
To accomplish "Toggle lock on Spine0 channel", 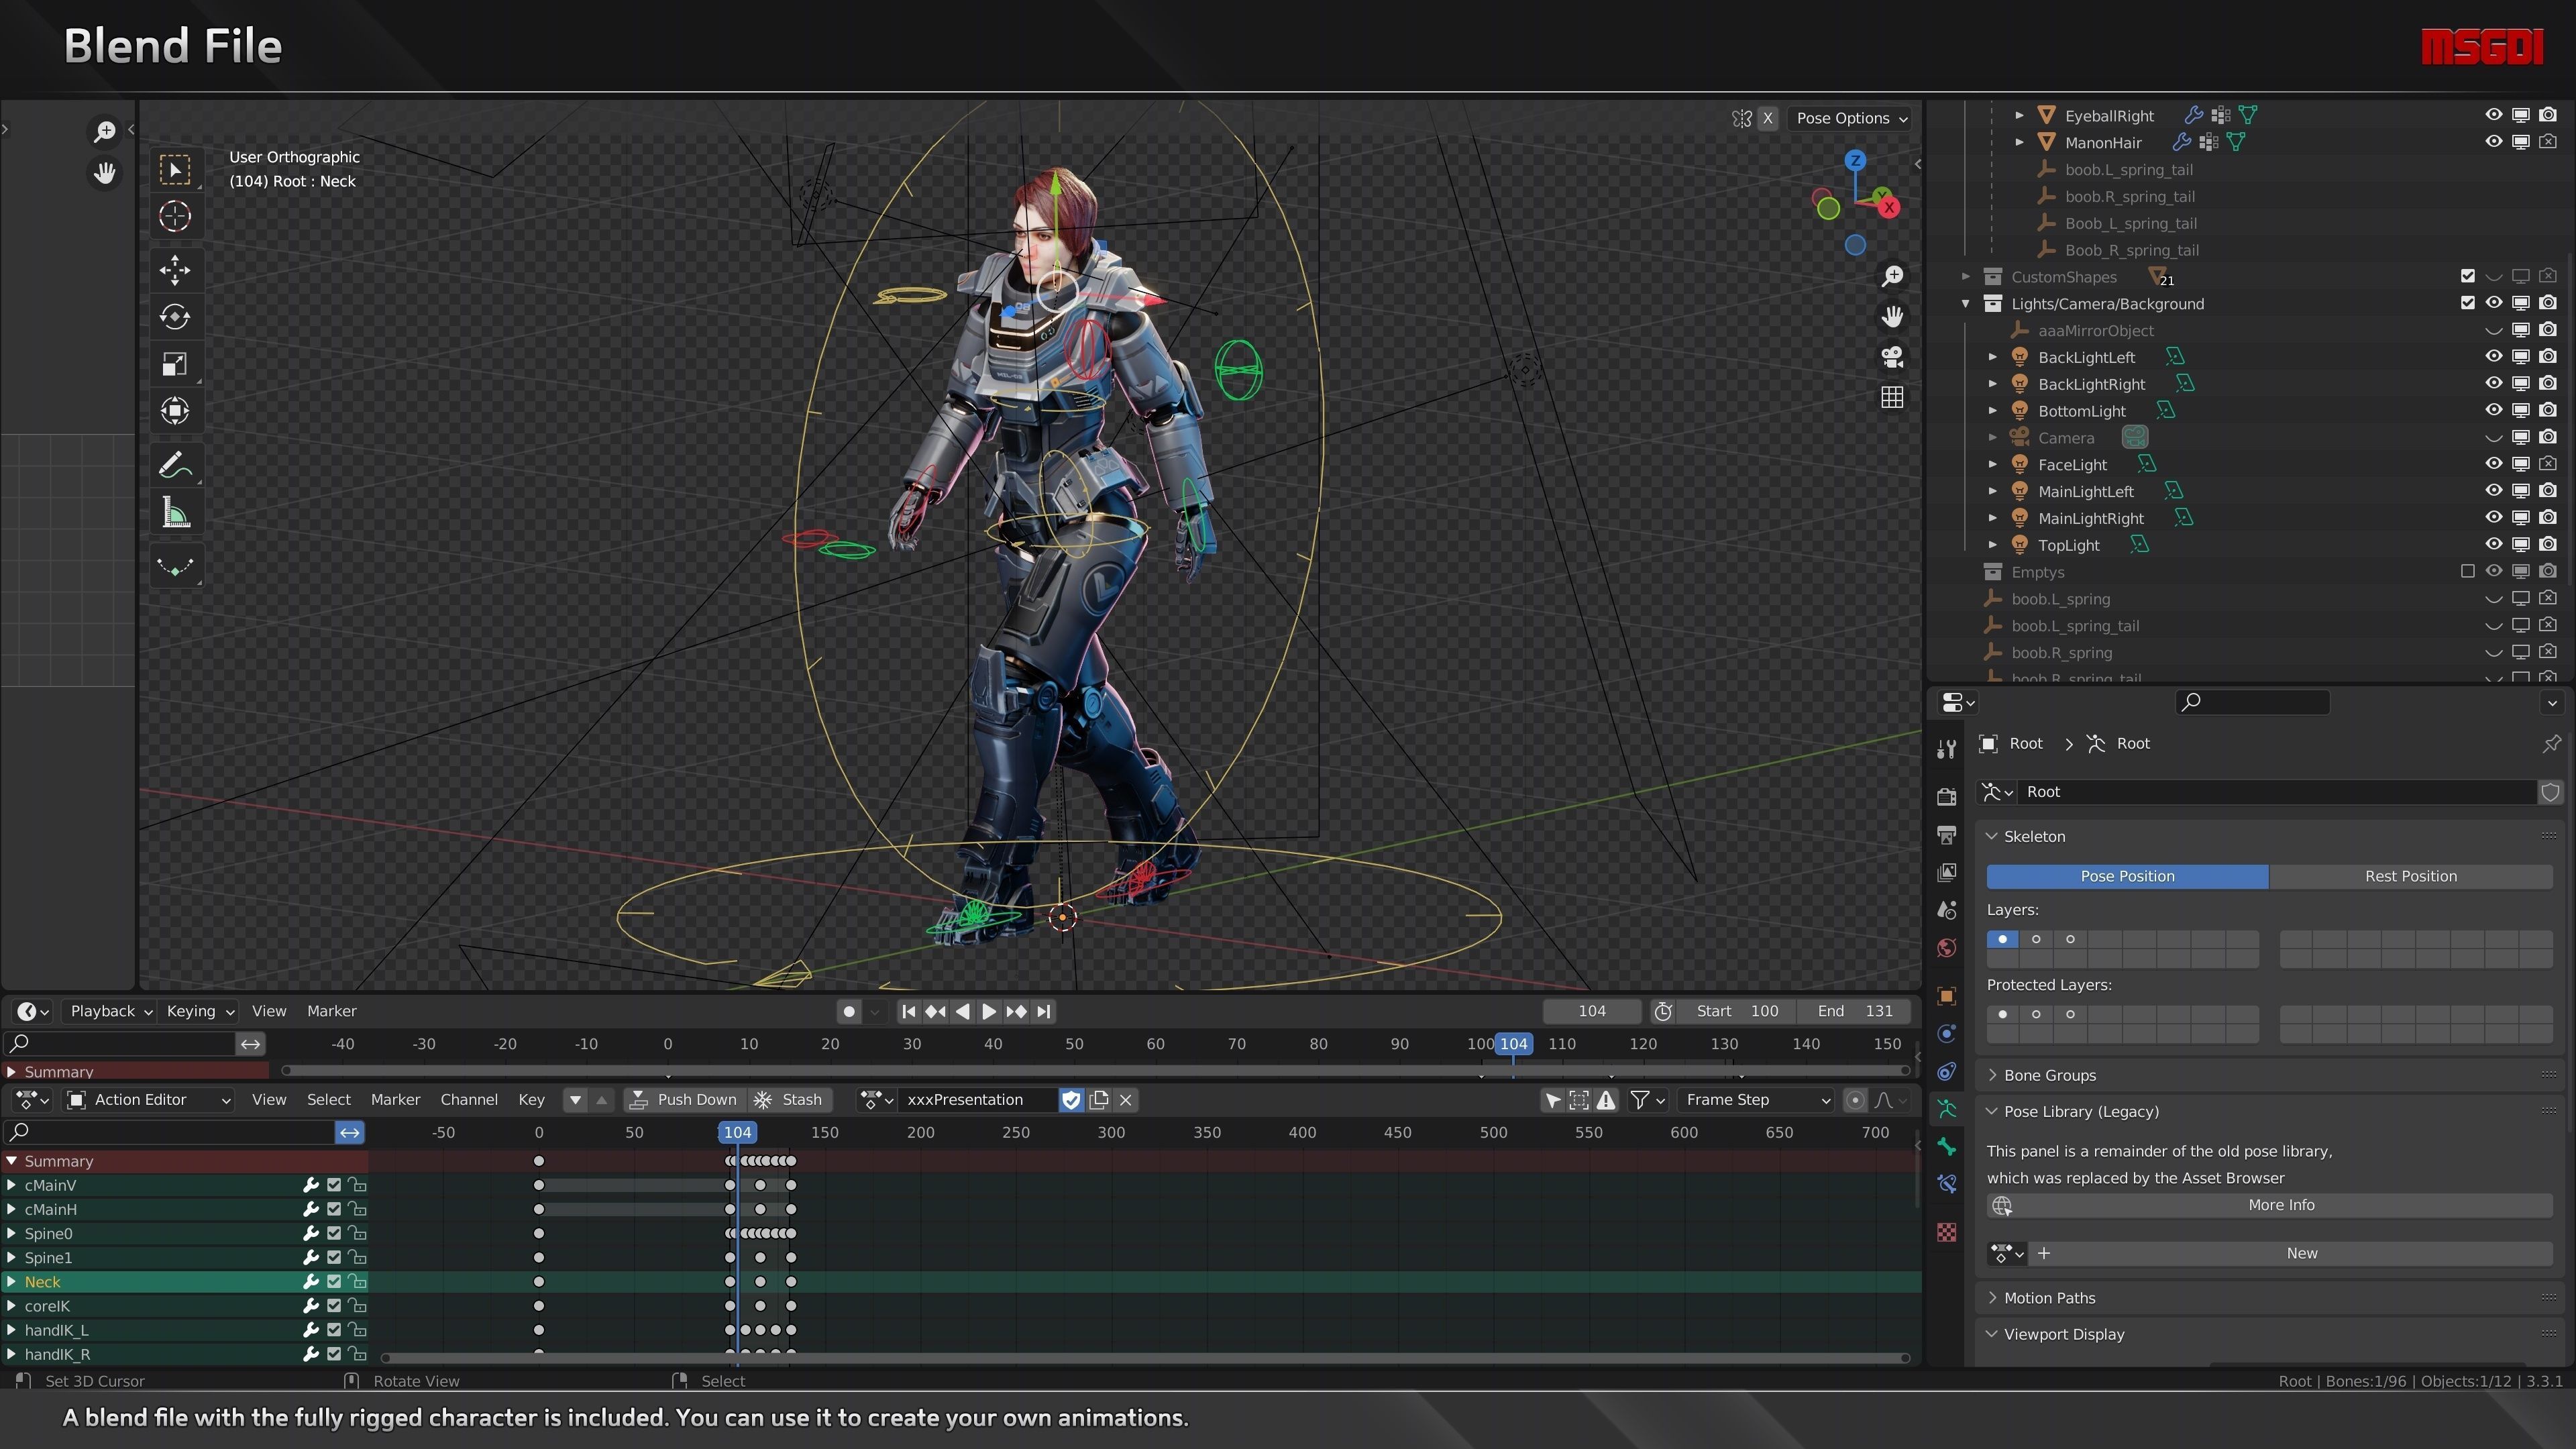I will pyautogui.click(x=357, y=1233).
